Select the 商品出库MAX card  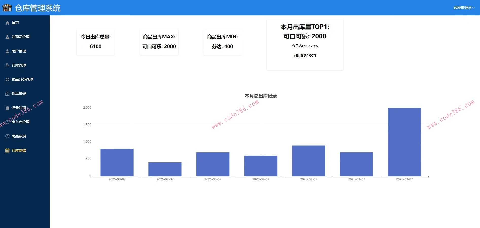(159, 42)
